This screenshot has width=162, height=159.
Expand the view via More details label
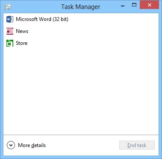[32, 145]
